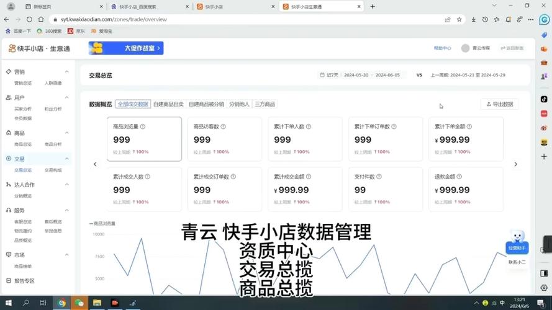
Task: Open the 帮助中心 link
Action: (442, 48)
